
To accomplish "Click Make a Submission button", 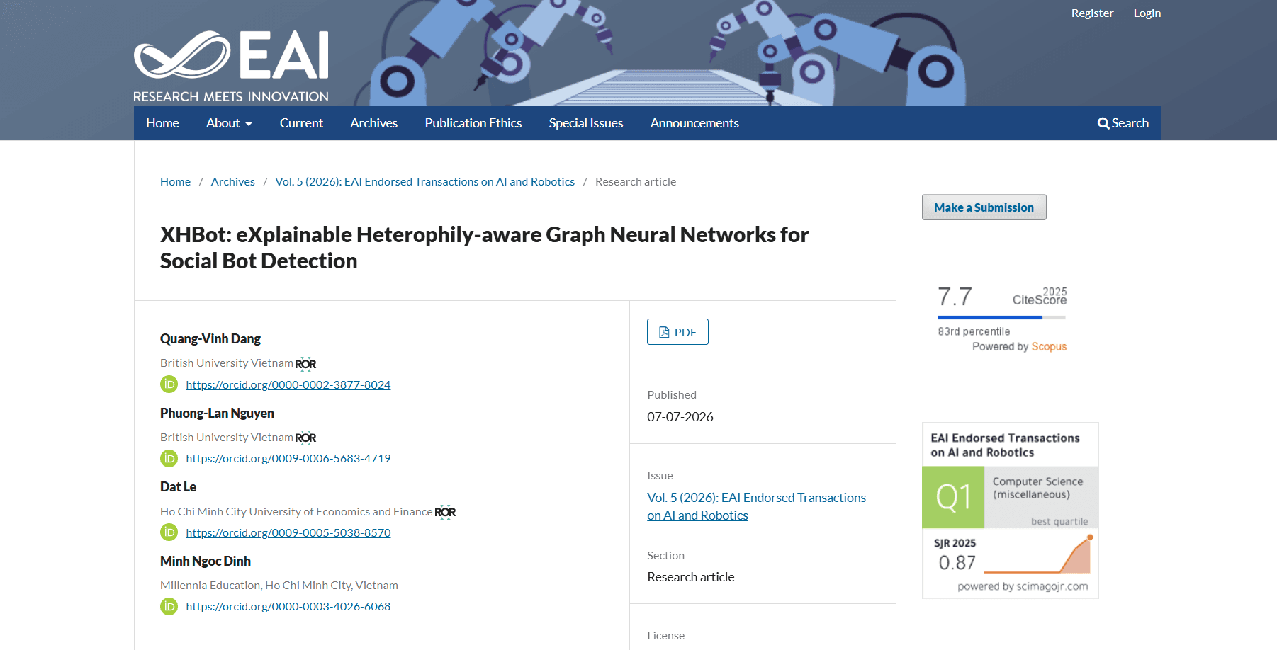I will (x=984, y=207).
